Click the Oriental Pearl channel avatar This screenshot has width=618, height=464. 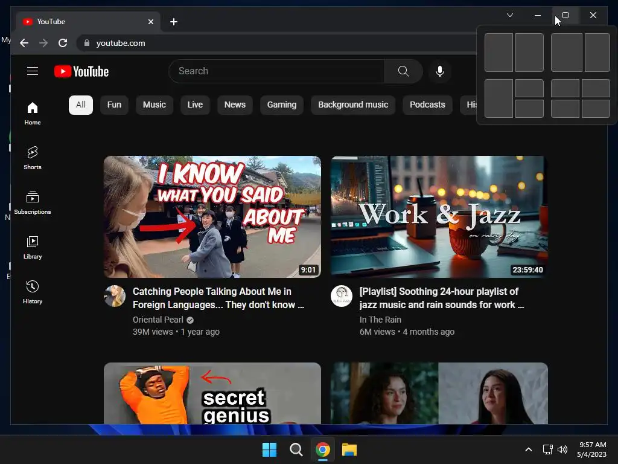click(115, 296)
